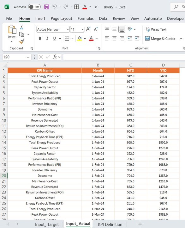Add a new sheet with plus
The width and height of the screenshot is (185, 228).
pyautogui.click(x=140, y=224)
